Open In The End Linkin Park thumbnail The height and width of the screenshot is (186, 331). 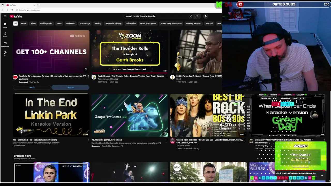51,115
